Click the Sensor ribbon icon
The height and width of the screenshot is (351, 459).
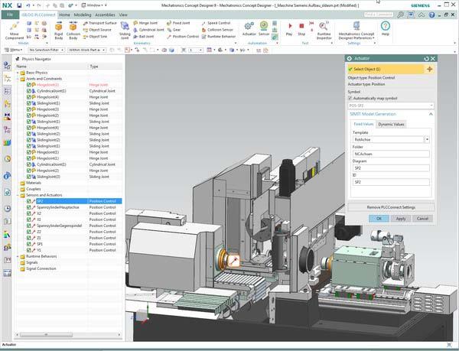pos(264,28)
